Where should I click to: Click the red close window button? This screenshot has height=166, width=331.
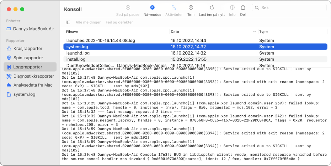[x=9, y=9]
